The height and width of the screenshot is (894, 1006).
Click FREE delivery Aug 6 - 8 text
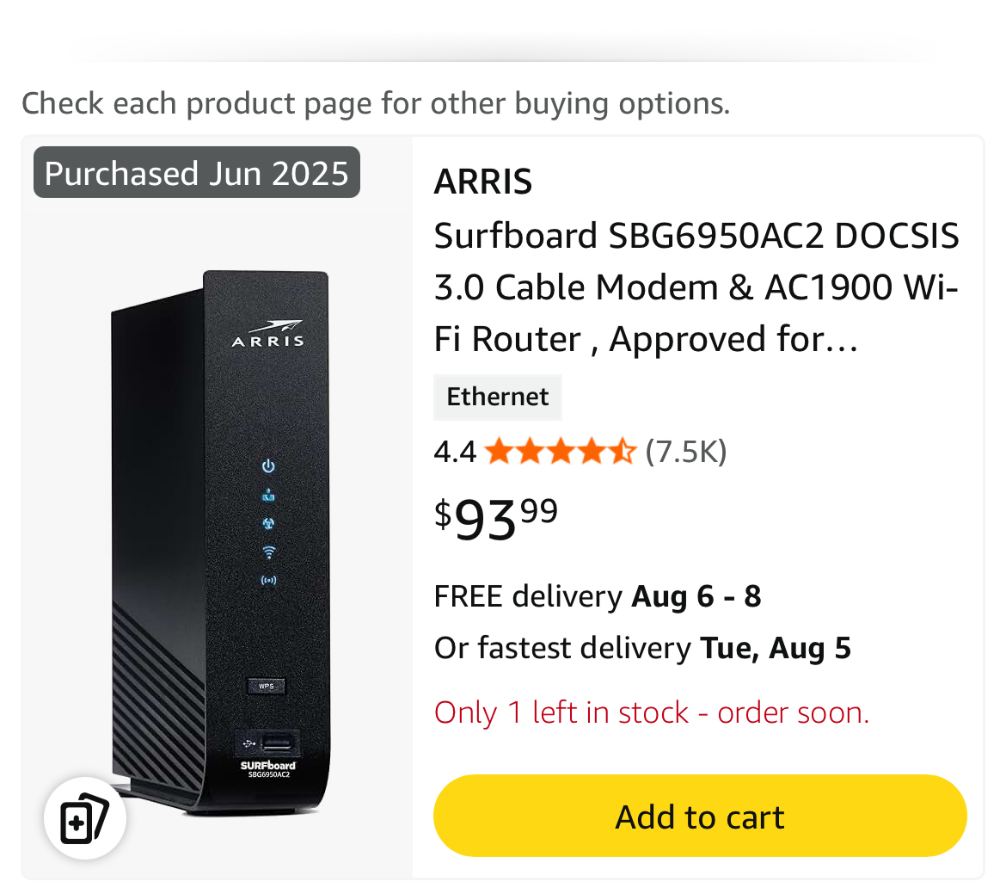tap(597, 595)
